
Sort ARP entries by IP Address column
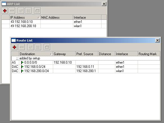tap(25, 17)
